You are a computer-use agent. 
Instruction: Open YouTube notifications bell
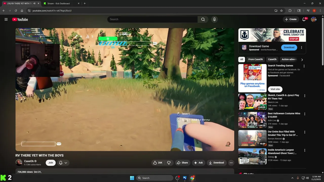click(x=304, y=19)
